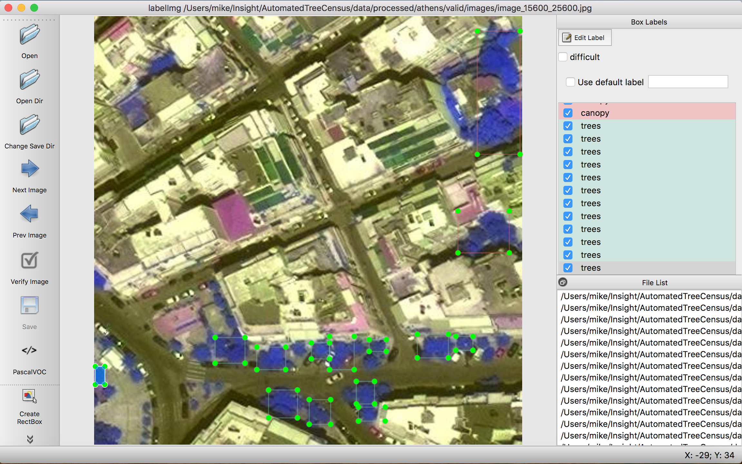Switch format via PascalVOC icon
This screenshot has height=464, width=742.
pos(29,350)
